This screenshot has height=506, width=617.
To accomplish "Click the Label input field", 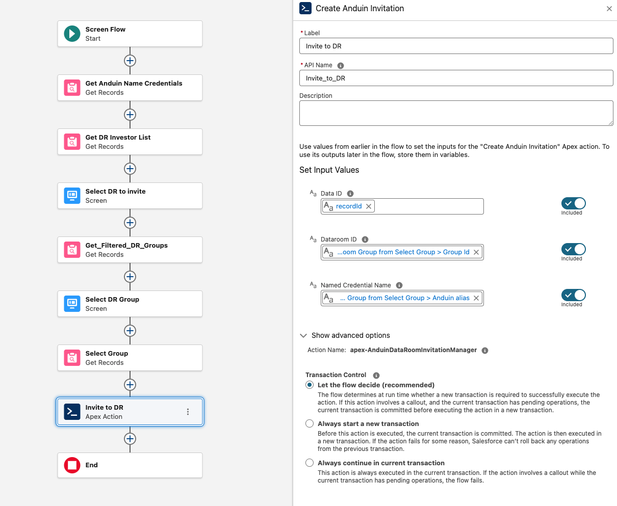I will click(x=456, y=46).
